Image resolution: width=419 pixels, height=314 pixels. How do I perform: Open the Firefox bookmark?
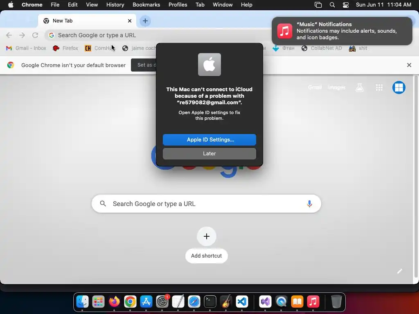click(65, 48)
